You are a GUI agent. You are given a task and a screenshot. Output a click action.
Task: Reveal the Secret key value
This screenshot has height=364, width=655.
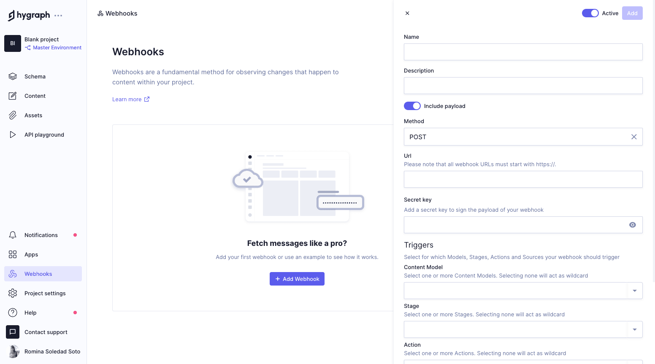[x=632, y=225]
